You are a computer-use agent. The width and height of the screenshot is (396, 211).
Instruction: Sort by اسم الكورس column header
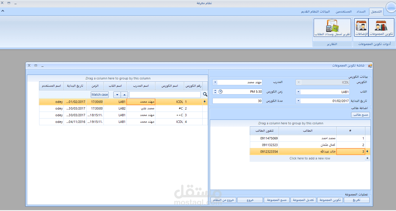[170, 86]
